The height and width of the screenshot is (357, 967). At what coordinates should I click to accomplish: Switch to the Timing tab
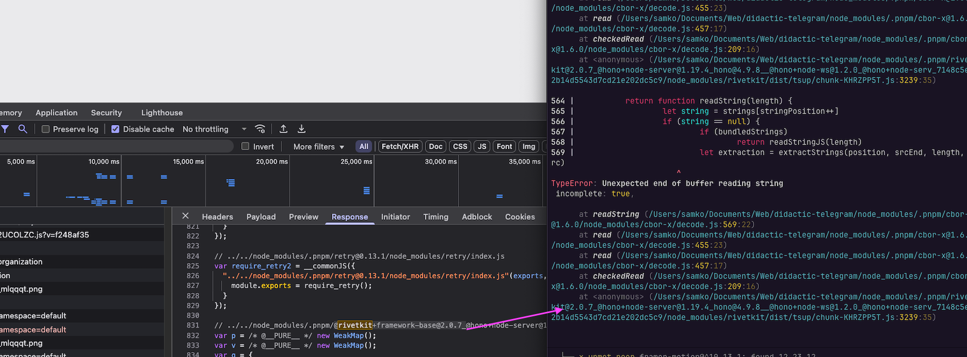(x=436, y=216)
